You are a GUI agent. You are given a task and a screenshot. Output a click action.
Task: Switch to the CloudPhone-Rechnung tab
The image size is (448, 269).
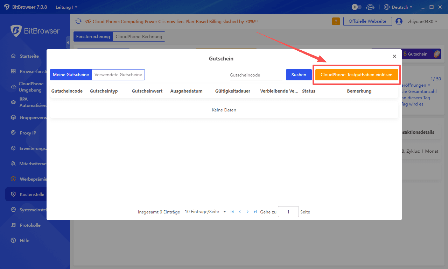(138, 36)
